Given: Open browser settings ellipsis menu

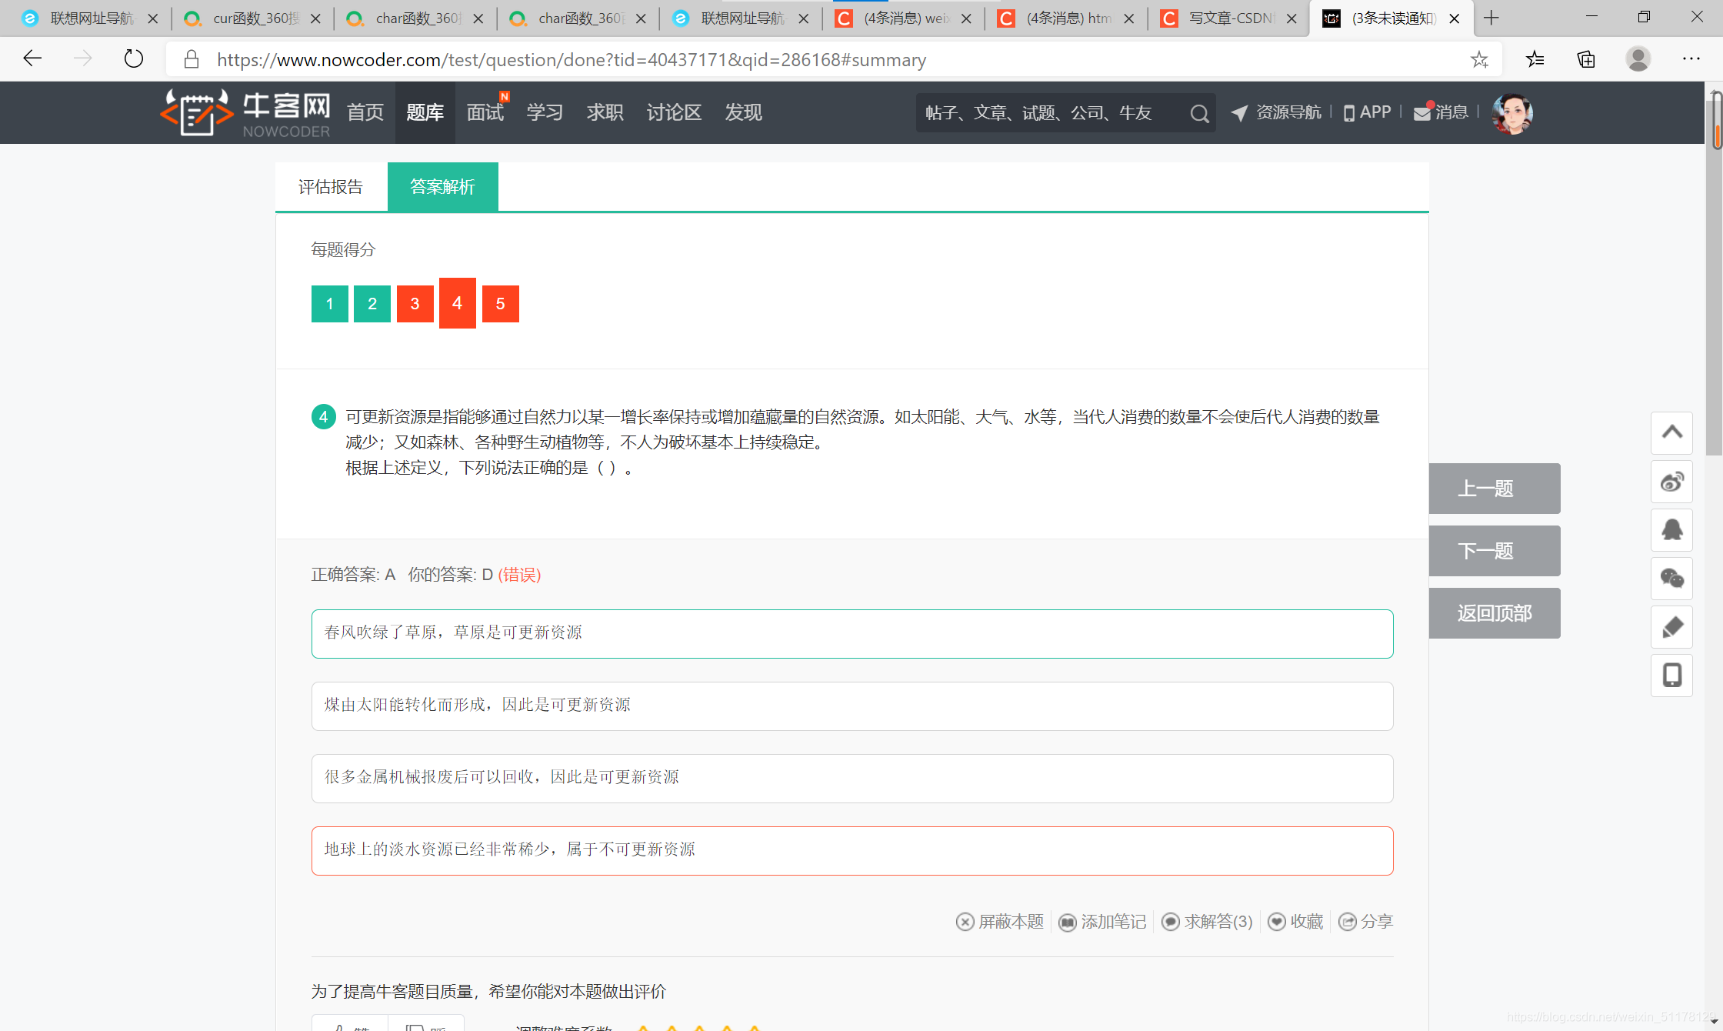Looking at the screenshot, I should [1691, 59].
